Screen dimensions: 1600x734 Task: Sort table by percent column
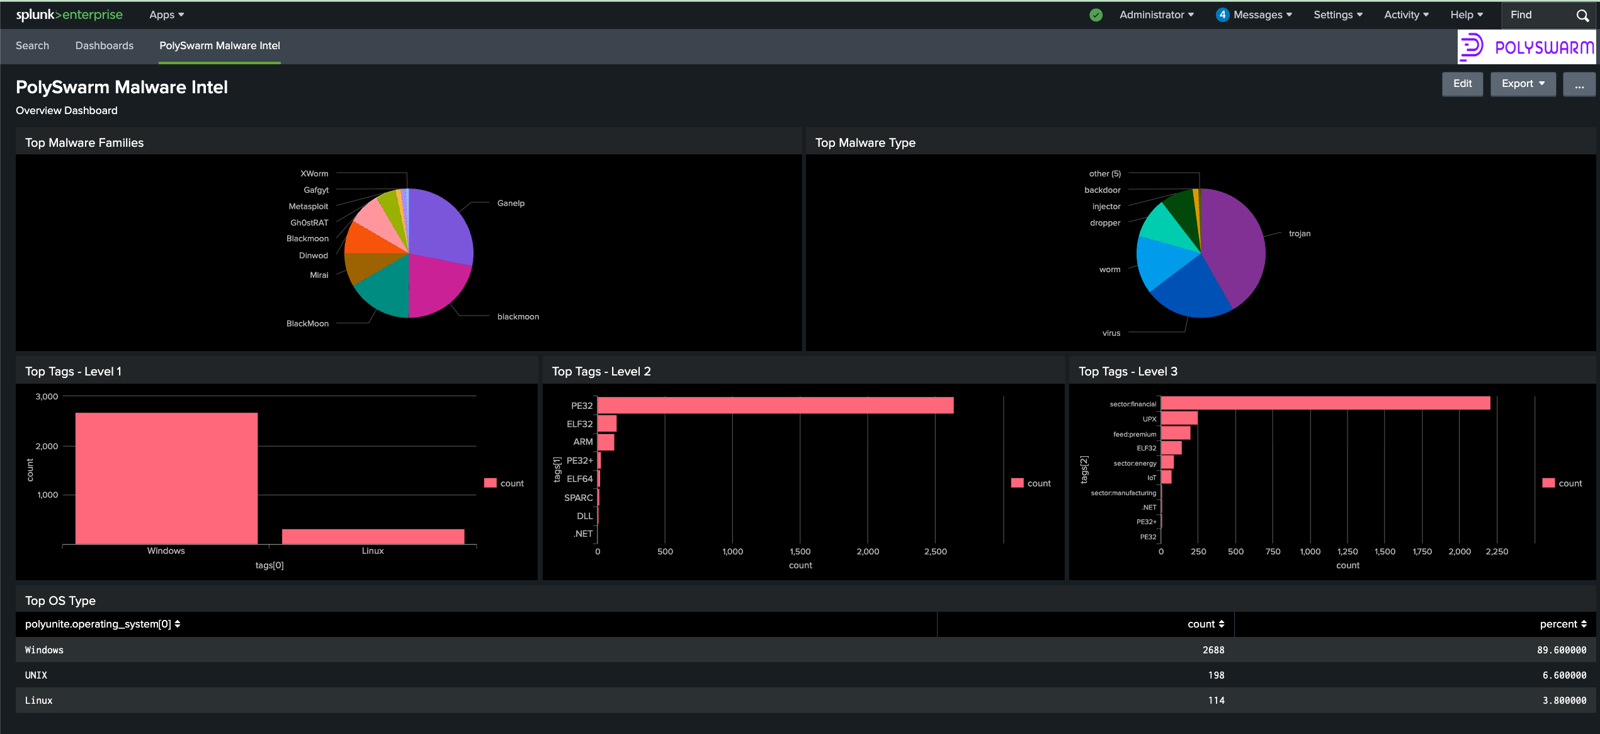coord(1563,624)
